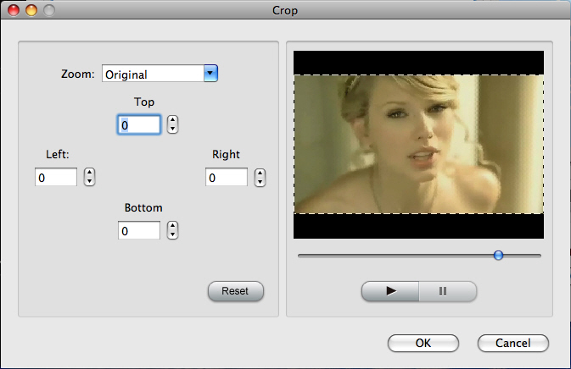Minimize the Crop window with yellow button
Viewport: 571px width, 369px height.
[31, 10]
